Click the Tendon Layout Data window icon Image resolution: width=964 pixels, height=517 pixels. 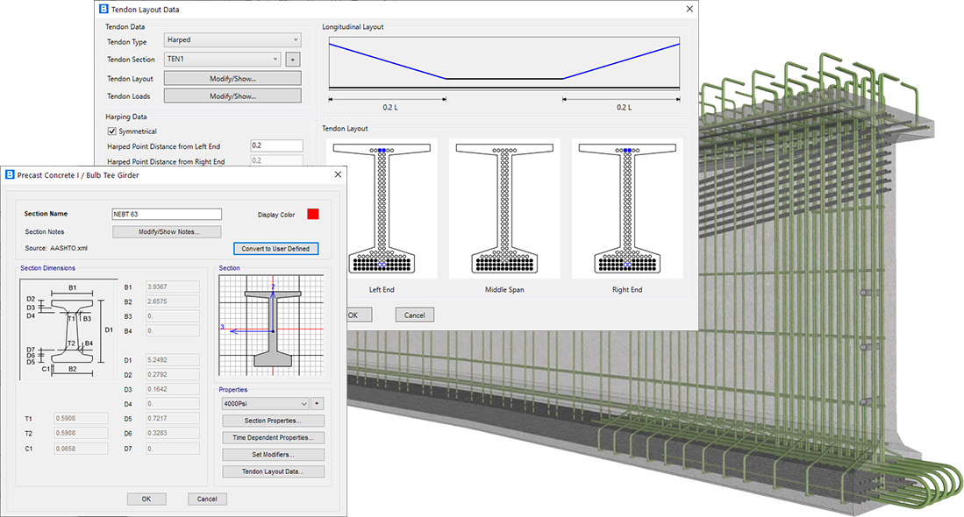(x=104, y=10)
